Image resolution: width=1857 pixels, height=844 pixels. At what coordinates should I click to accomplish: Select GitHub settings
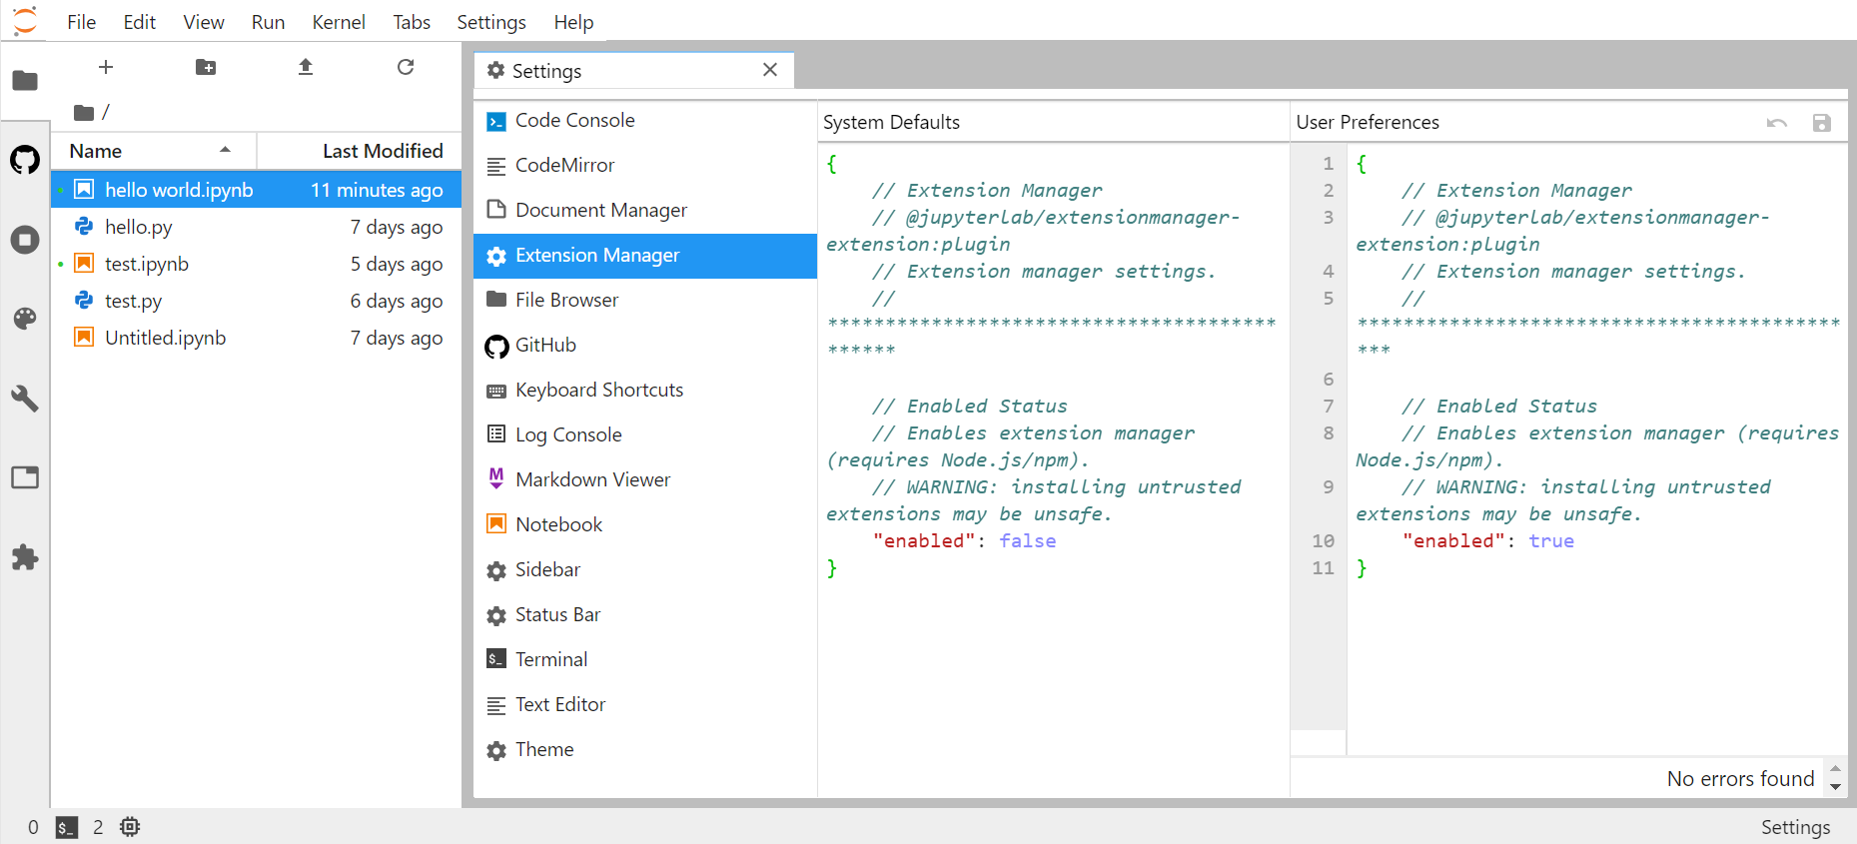pyautogui.click(x=645, y=346)
